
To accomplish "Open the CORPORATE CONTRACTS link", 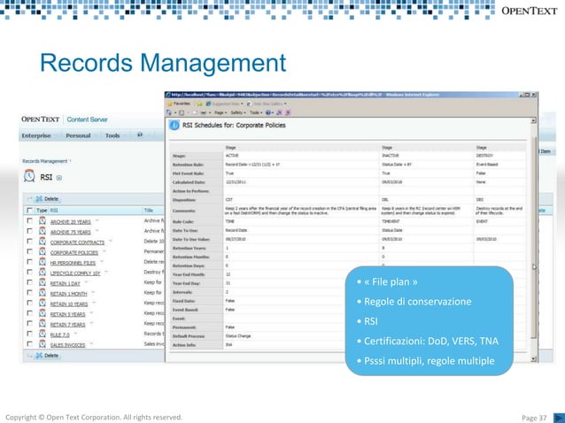I will point(77,242).
